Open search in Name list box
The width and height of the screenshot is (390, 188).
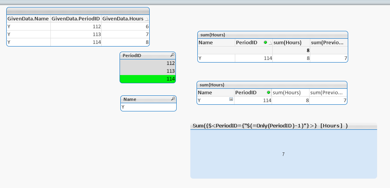[174, 99]
